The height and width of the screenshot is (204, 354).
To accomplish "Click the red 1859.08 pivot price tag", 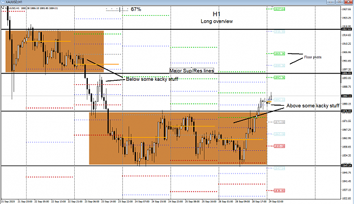I will 279,146.
